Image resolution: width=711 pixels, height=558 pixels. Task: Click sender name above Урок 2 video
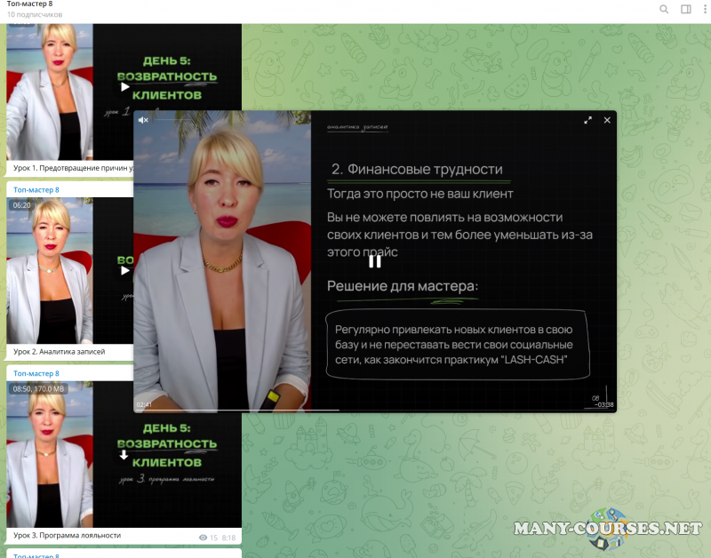point(36,190)
